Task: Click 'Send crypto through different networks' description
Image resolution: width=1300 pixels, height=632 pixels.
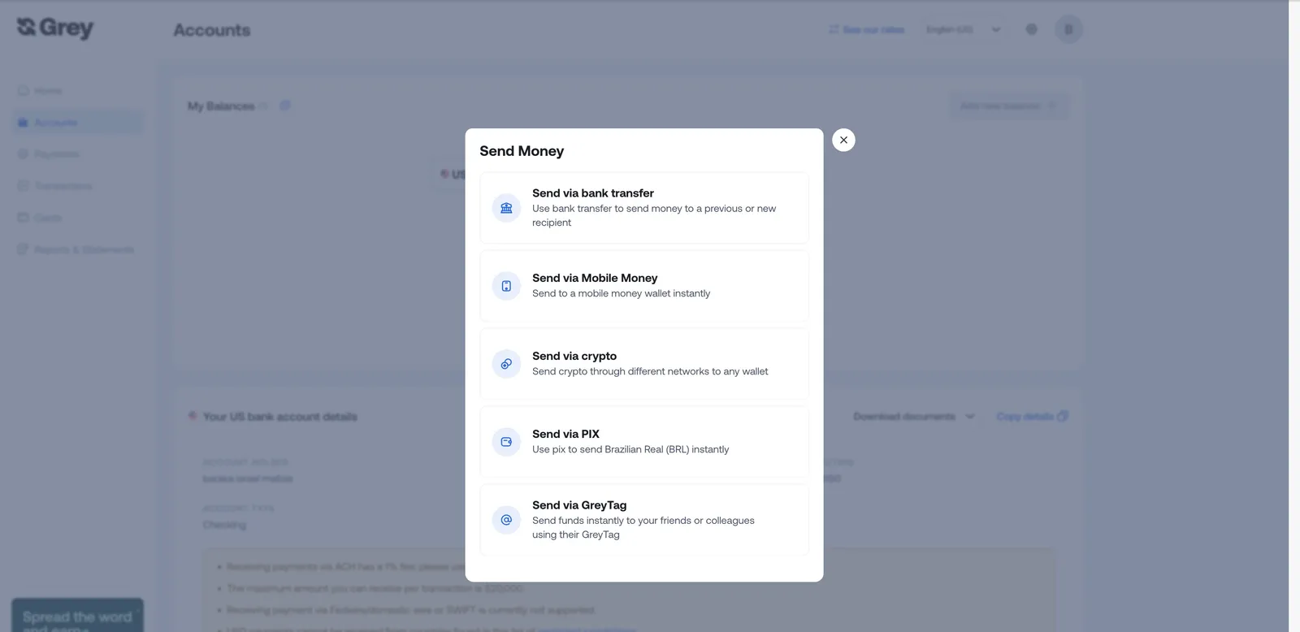Action: pyautogui.click(x=650, y=371)
